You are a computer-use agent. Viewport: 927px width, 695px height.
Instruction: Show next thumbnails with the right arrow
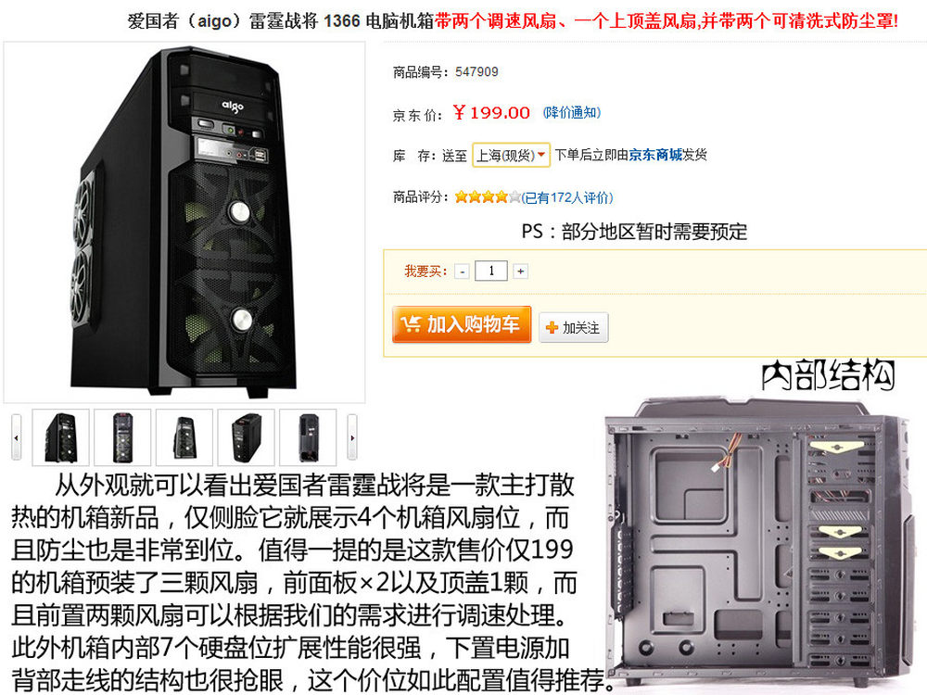pyautogui.click(x=352, y=437)
